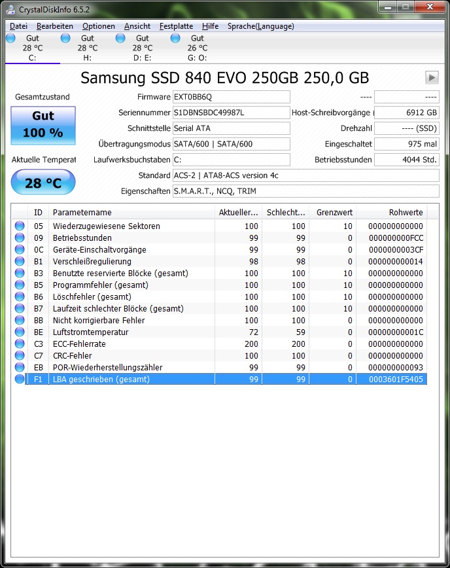The height and width of the screenshot is (568, 450).
Task: Select the C: disk tab
Action: 33,48
